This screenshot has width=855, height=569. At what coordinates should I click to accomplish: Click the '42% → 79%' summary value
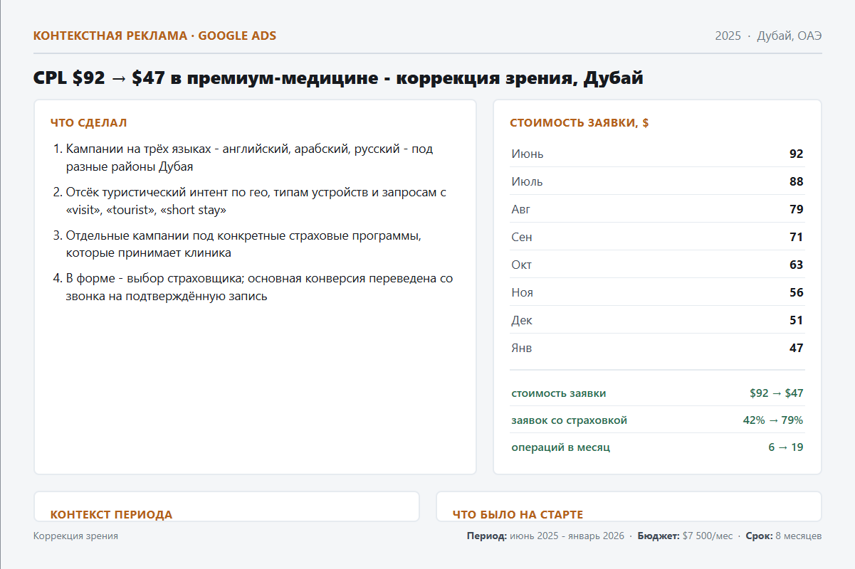pos(773,420)
